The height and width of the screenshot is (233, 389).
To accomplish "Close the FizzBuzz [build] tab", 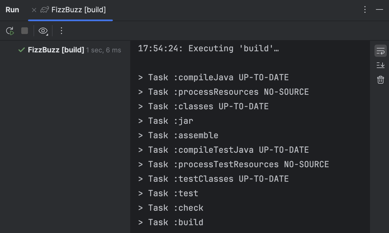I will tap(34, 10).
